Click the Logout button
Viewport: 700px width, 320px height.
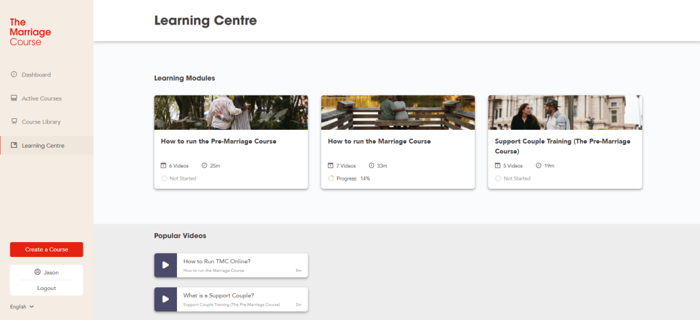pos(46,288)
